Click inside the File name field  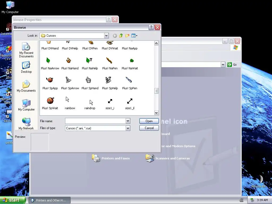coord(95,121)
